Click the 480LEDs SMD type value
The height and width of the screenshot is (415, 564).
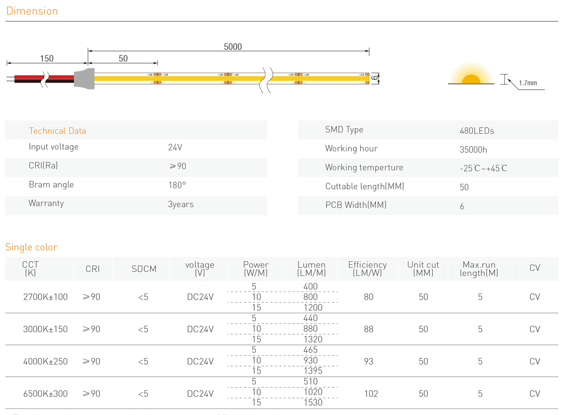click(477, 131)
